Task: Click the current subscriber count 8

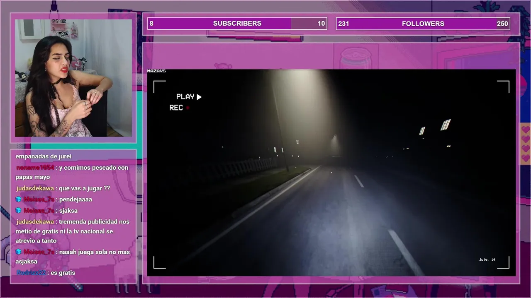Action: pos(151,24)
